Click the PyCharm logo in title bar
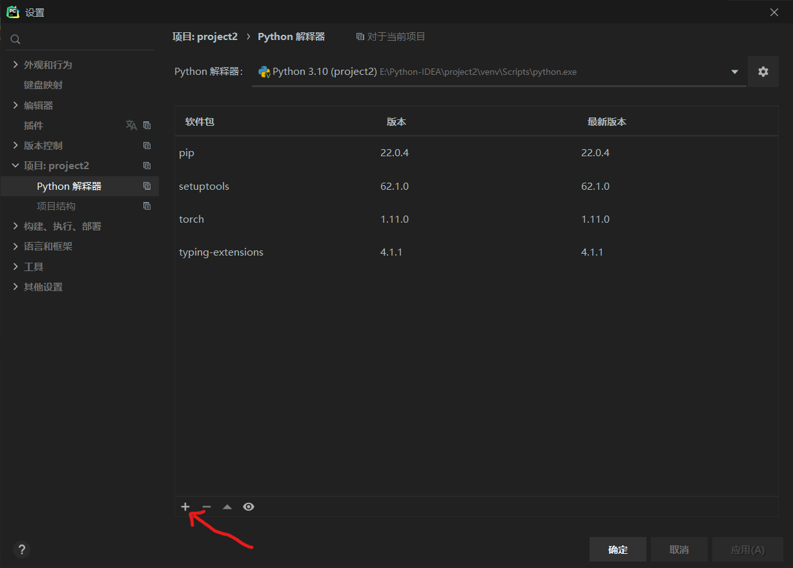This screenshot has width=793, height=568. (13, 12)
